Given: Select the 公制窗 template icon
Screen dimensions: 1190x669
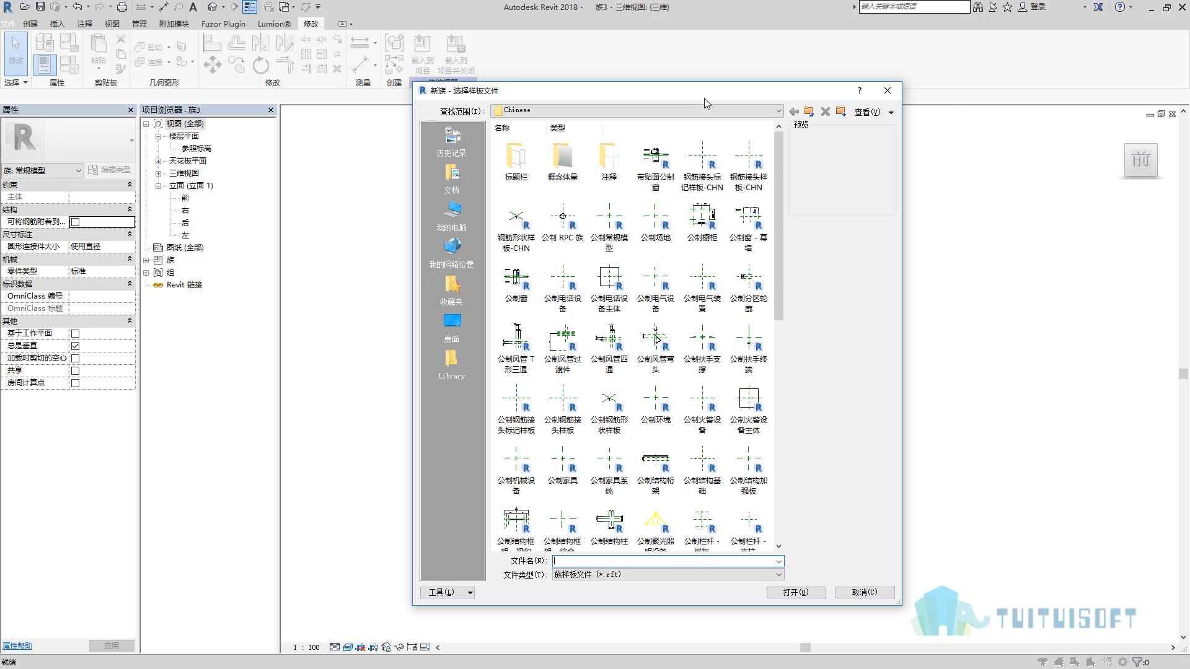Looking at the screenshot, I should click(x=516, y=284).
